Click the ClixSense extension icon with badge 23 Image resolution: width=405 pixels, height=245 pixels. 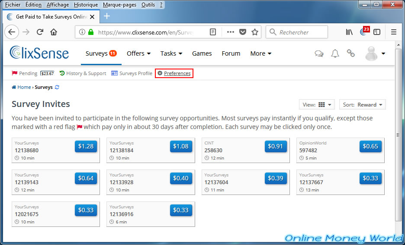click(x=364, y=31)
